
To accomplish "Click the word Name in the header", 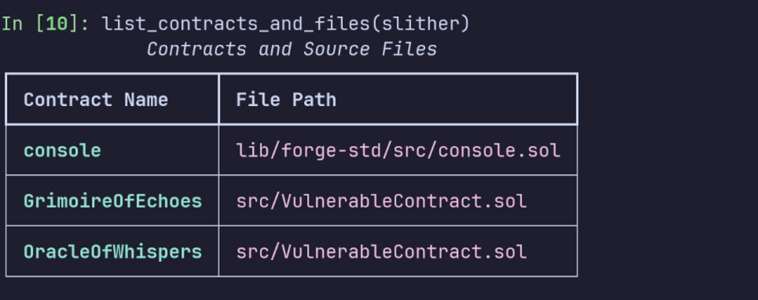I will point(146,100).
